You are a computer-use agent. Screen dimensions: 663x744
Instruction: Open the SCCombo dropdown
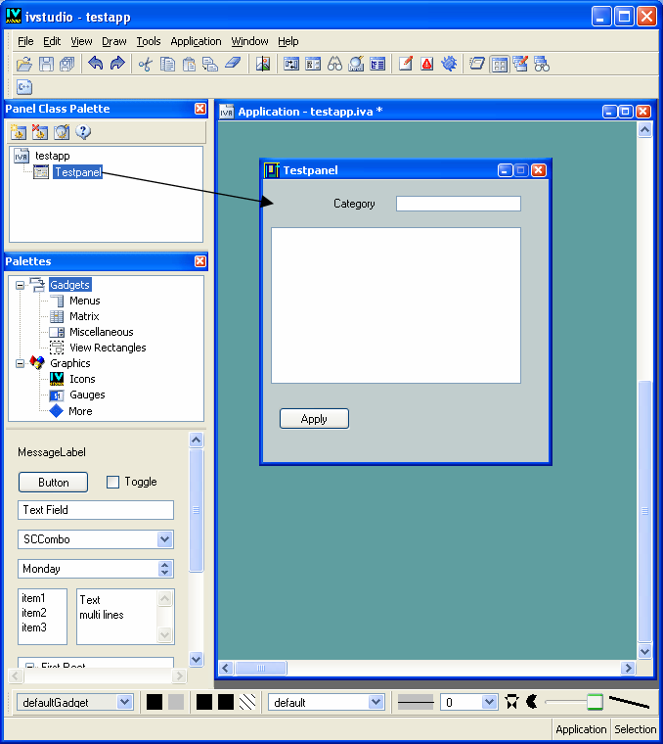pos(164,539)
